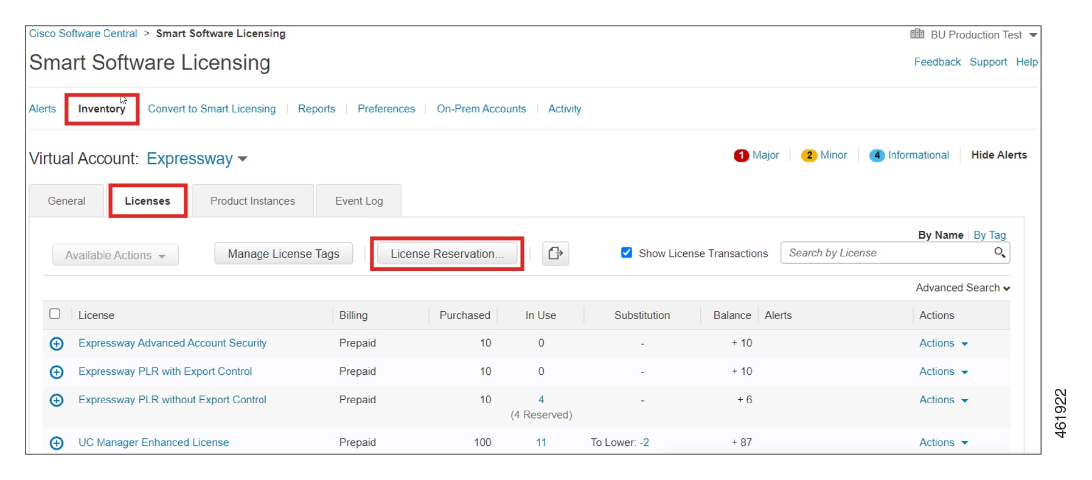1092x480 pixels.
Task: Expand Expressway PLR without Export Control row
Action: pos(57,400)
